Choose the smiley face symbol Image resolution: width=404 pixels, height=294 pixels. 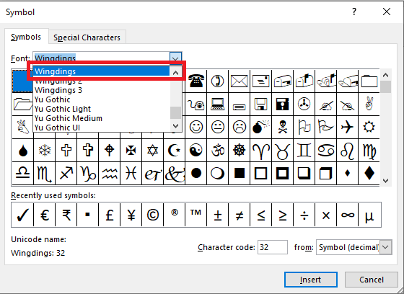[x=196, y=127]
